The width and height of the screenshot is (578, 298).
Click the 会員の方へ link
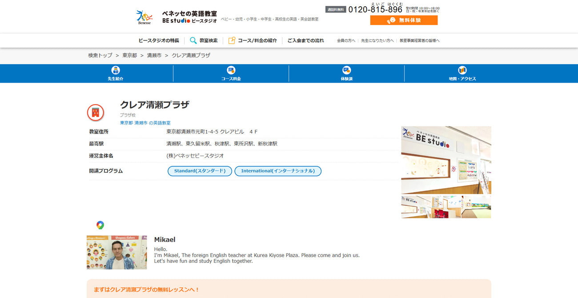coord(346,40)
